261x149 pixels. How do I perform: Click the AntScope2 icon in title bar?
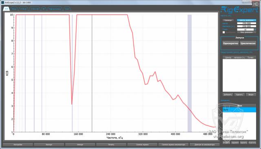2,2
